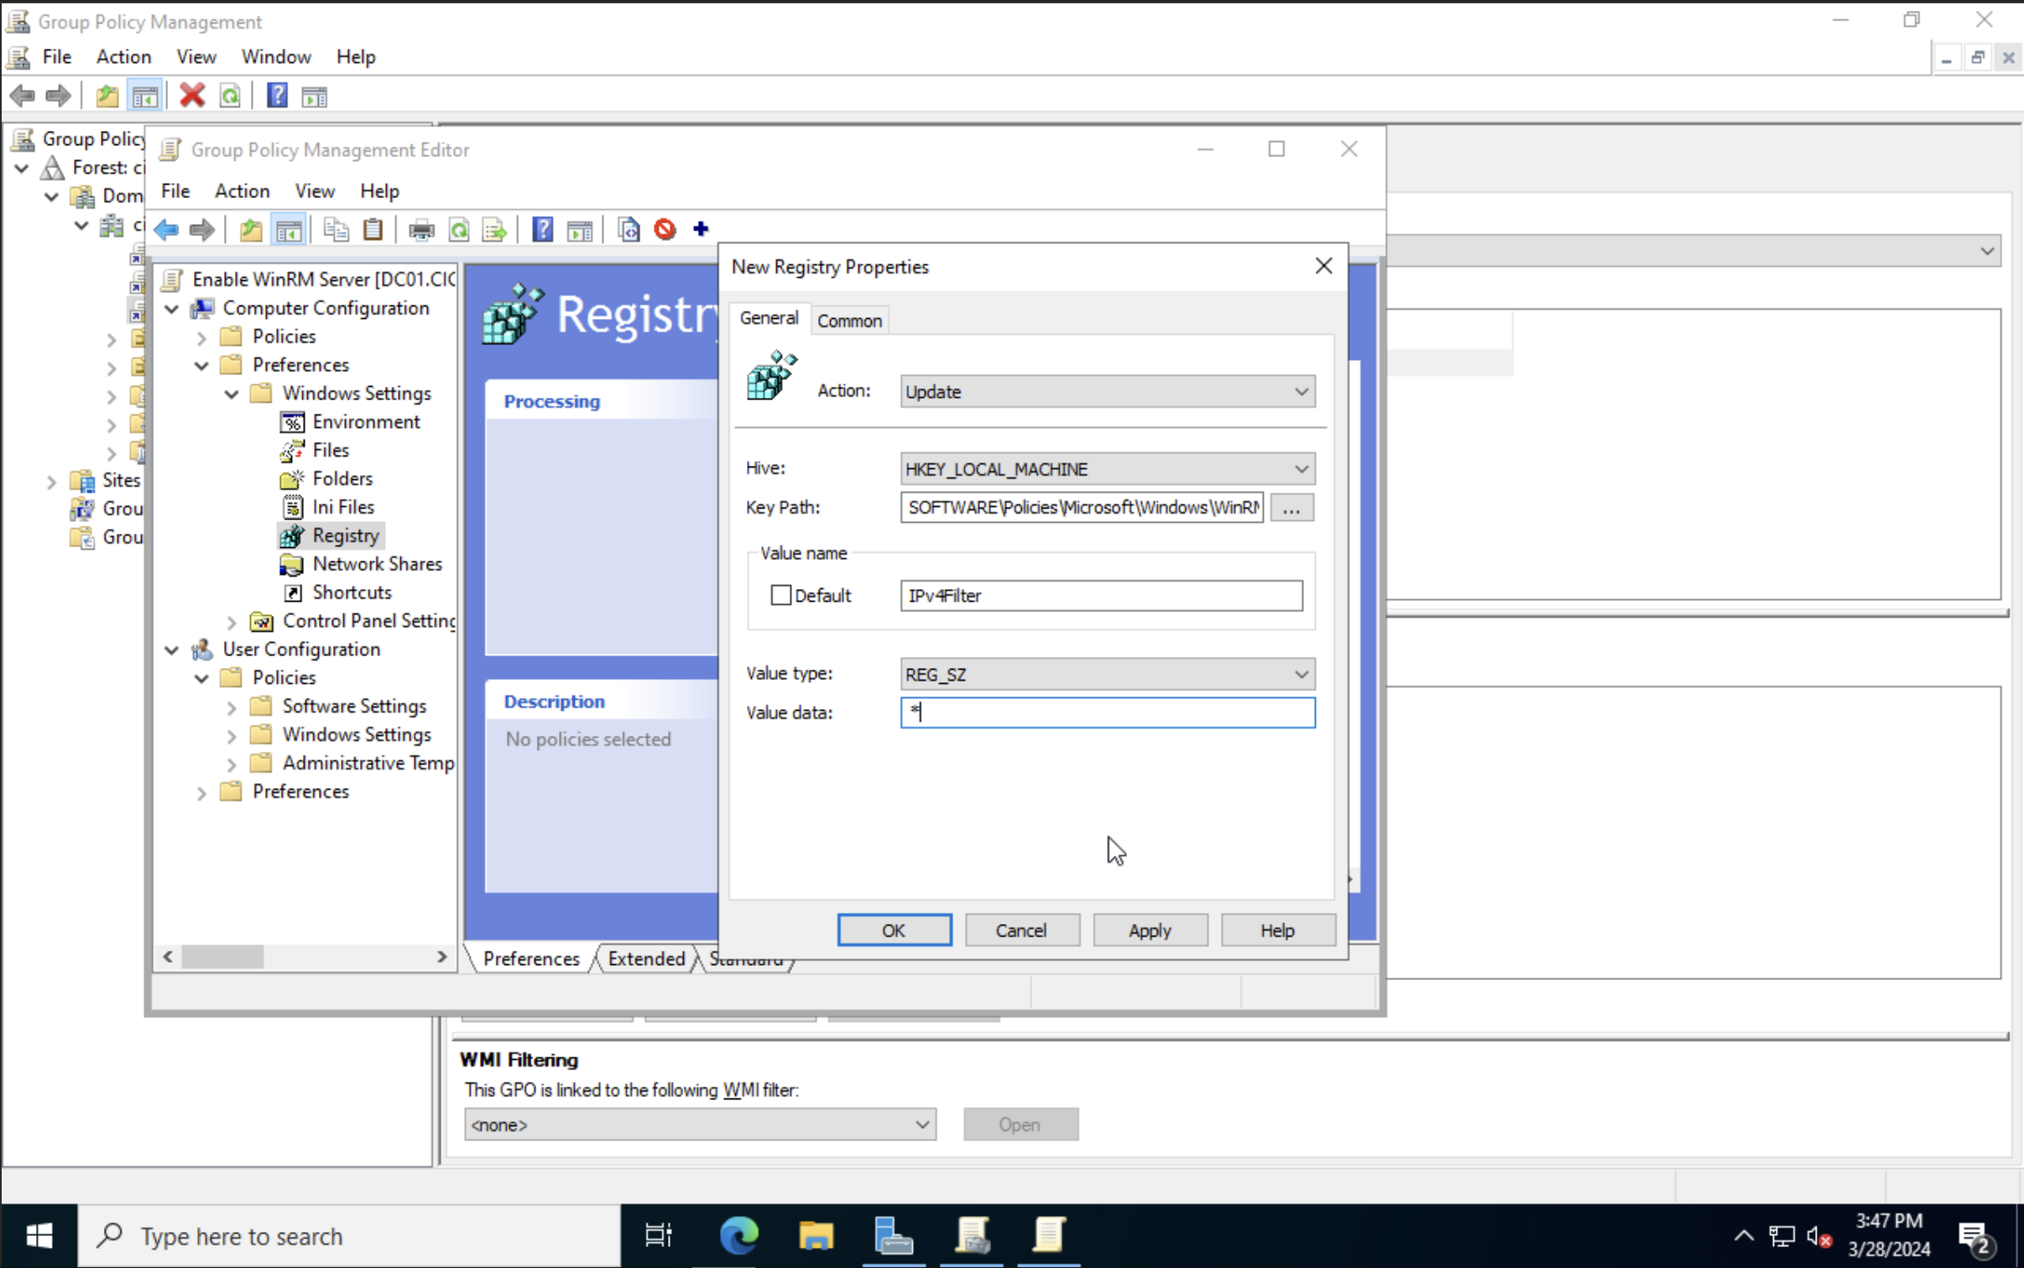Click the Windows Start button
The height and width of the screenshot is (1268, 2024).
(x=39, y=1235)
